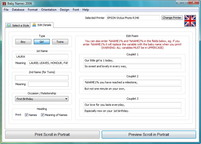201x144 pixels.
Task: Click the Baby Names 2006 title bar icon
Action: point(4,4)
